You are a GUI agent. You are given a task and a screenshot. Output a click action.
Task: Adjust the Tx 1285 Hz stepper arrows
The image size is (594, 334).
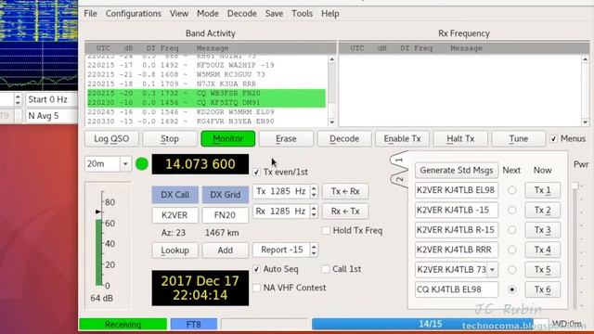pyautogui.click(x=314, y=191)
